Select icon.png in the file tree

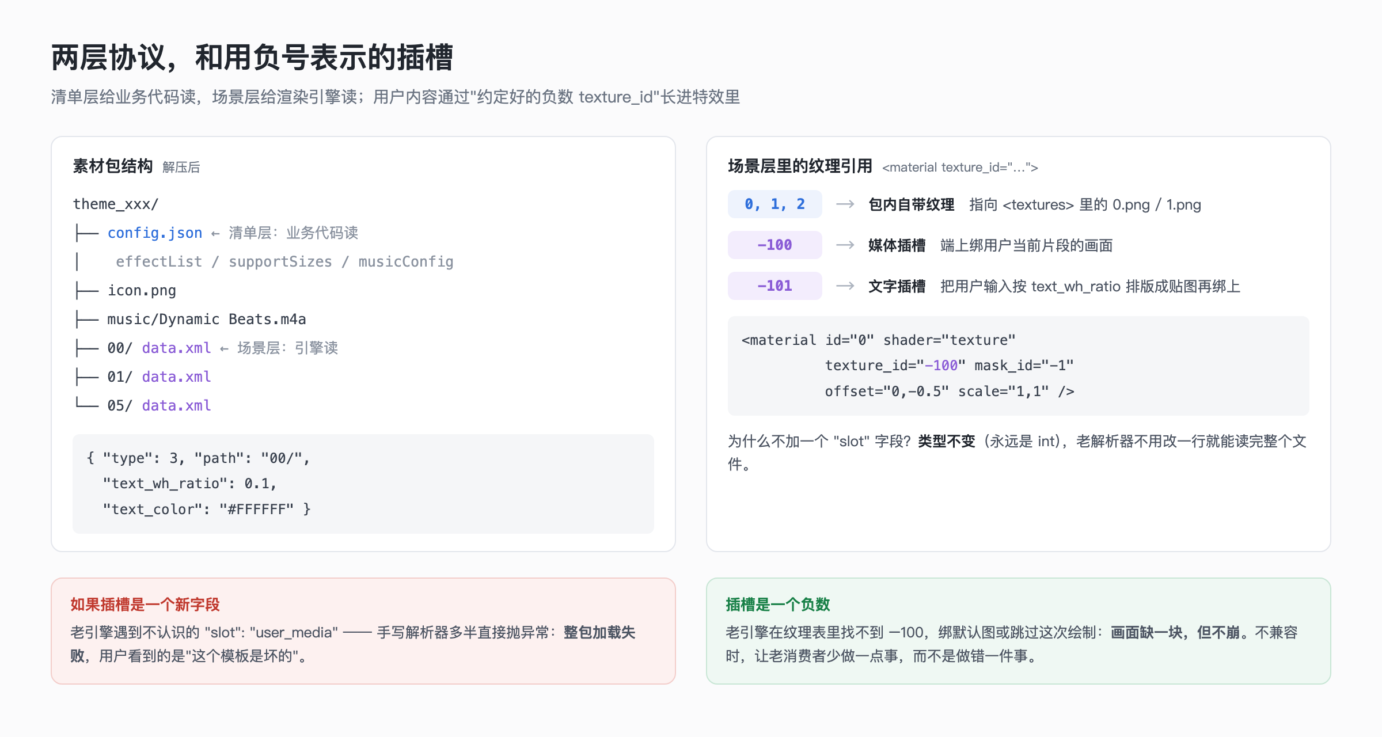[x=142, y=290]
